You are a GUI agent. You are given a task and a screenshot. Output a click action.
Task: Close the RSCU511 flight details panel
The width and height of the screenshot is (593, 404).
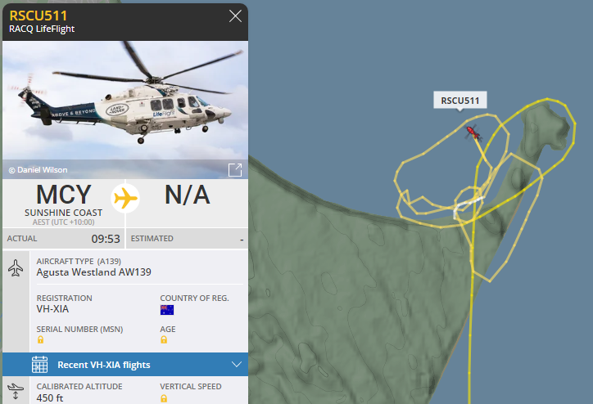click(x=235, y=16)
